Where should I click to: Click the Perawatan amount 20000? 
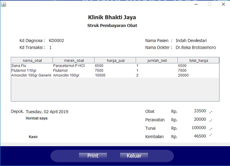point(200,119)
